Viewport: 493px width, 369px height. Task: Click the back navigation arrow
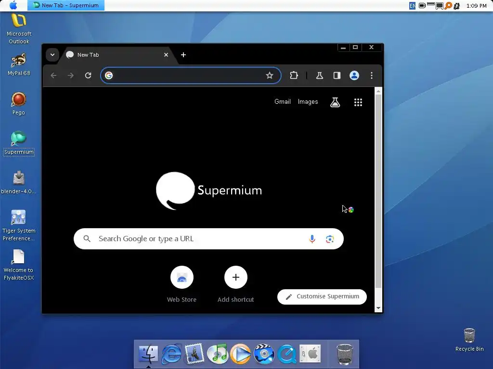pyautogui.click(x=53, y=75)
